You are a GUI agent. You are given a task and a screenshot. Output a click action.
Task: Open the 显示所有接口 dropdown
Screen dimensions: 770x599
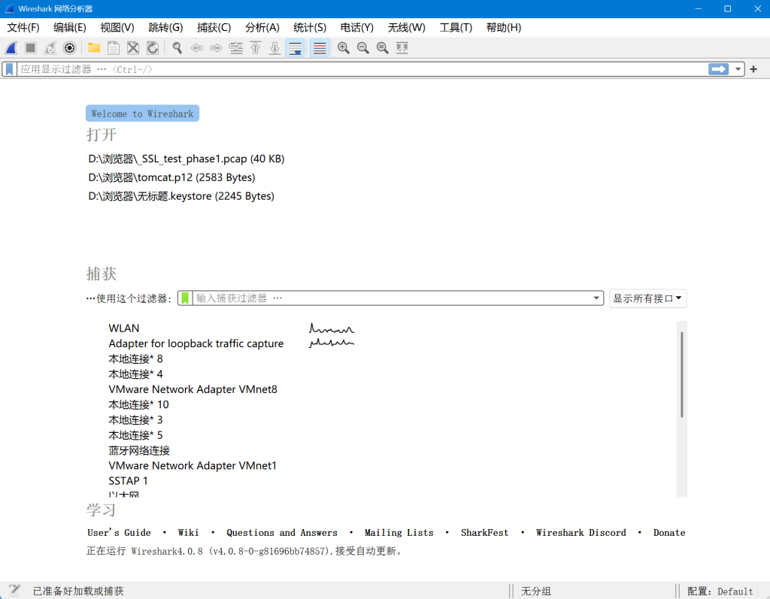click(647, 298)
